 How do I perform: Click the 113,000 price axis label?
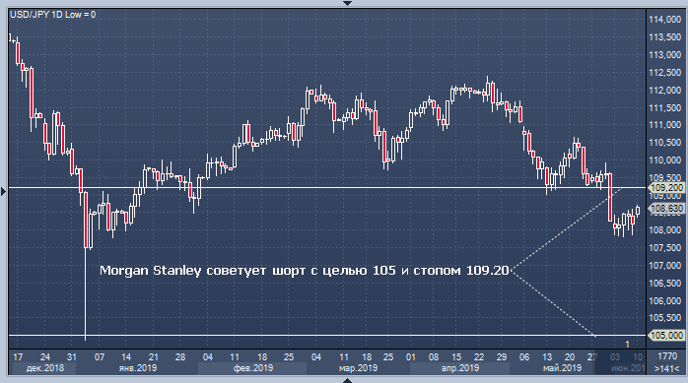point(665,55)
